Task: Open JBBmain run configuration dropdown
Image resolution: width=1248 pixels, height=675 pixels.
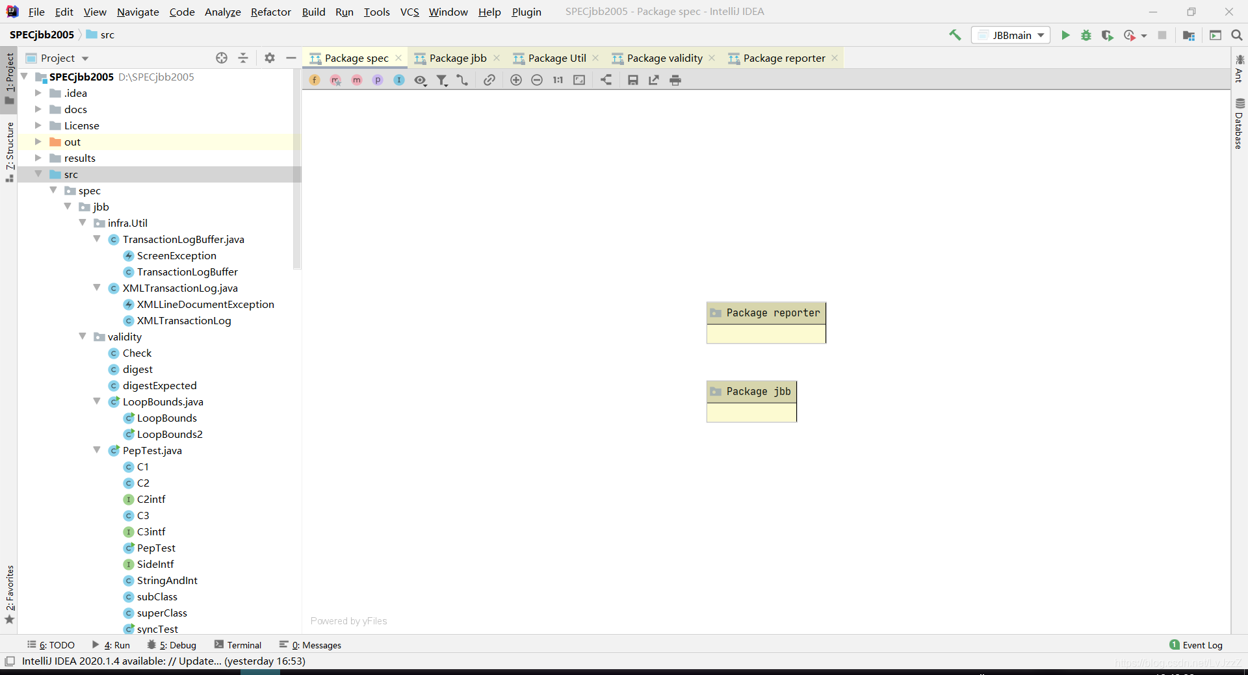Action: (x=1011, y=35)
